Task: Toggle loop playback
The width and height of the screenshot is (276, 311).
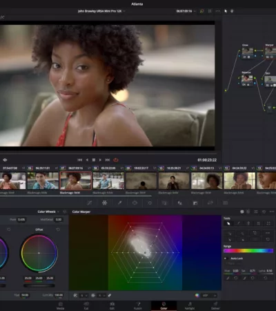Action: point(116,160)
